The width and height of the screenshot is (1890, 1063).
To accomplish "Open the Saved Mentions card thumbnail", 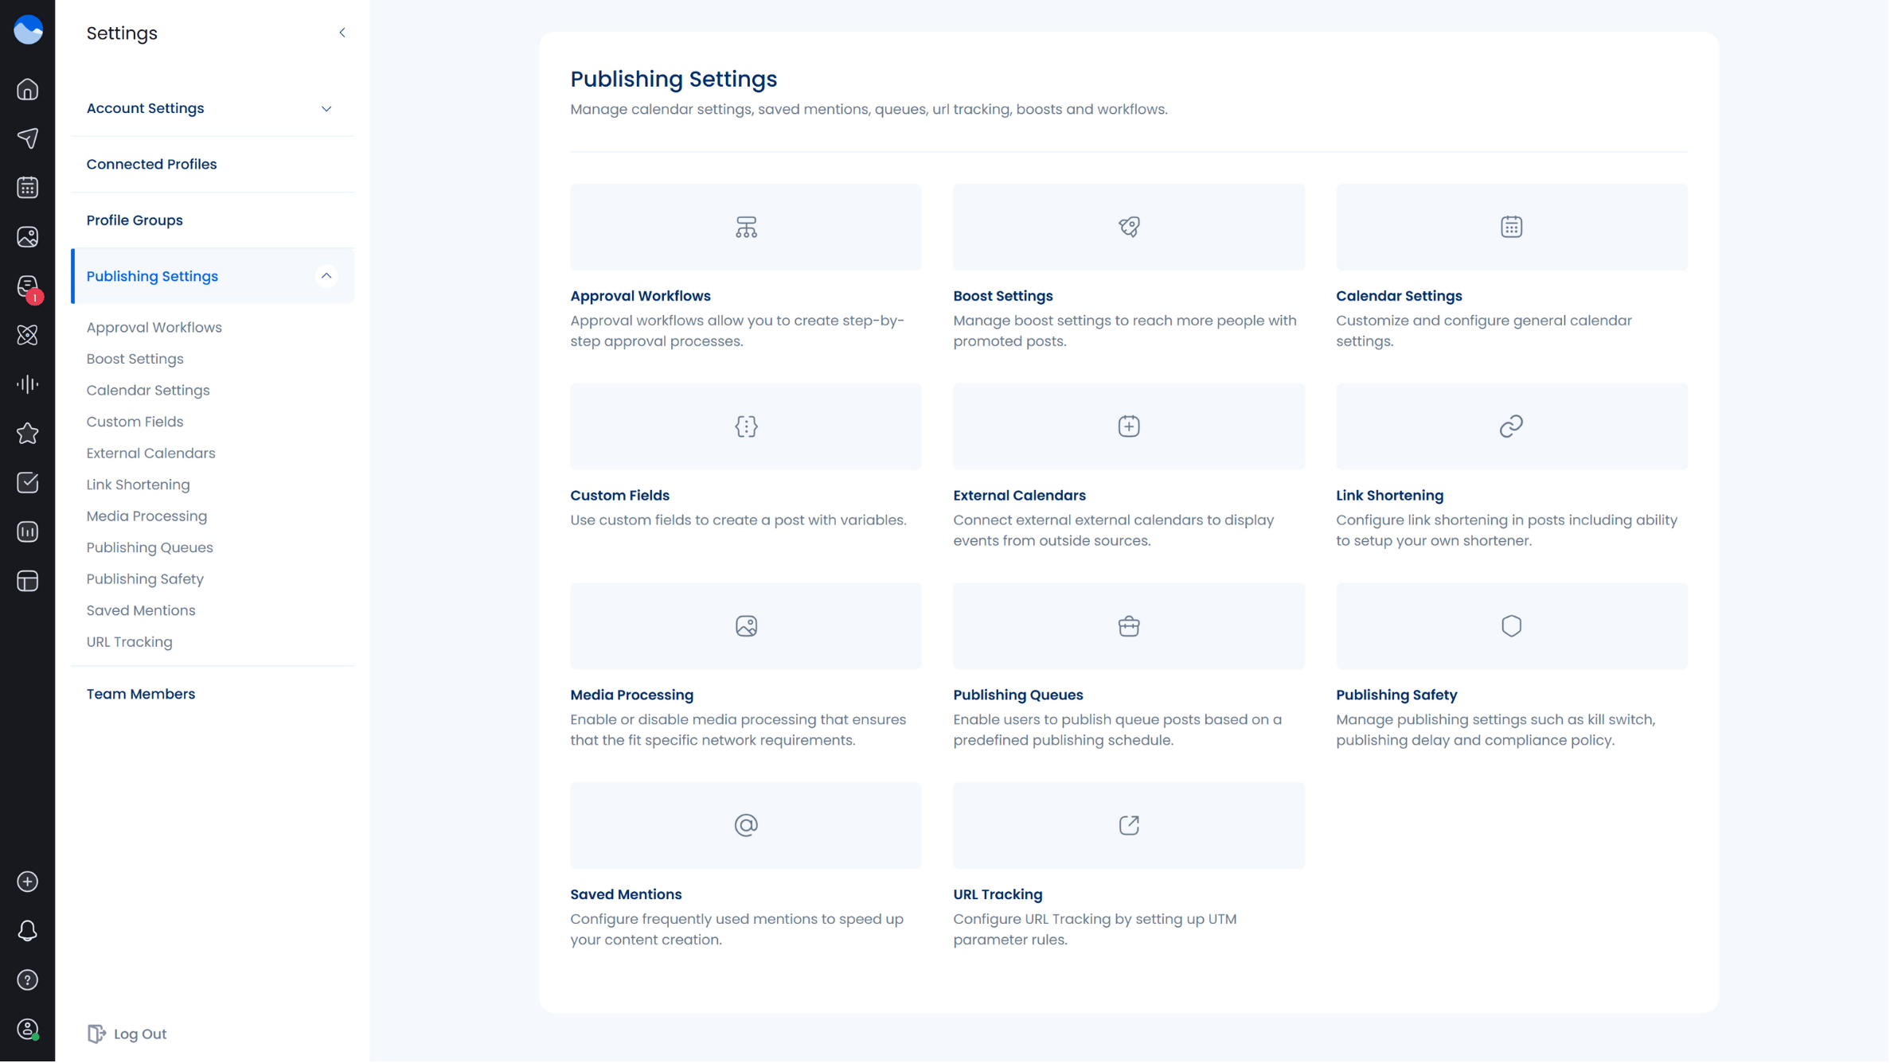I will 746,826.
